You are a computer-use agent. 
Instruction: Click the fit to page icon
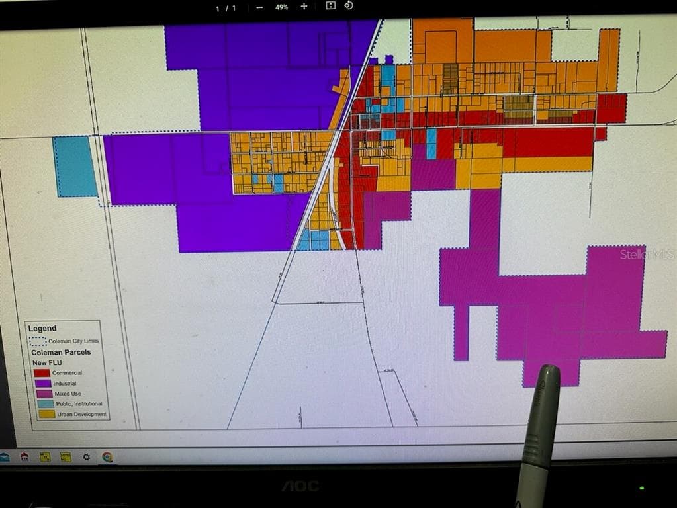tap(330, 6)
